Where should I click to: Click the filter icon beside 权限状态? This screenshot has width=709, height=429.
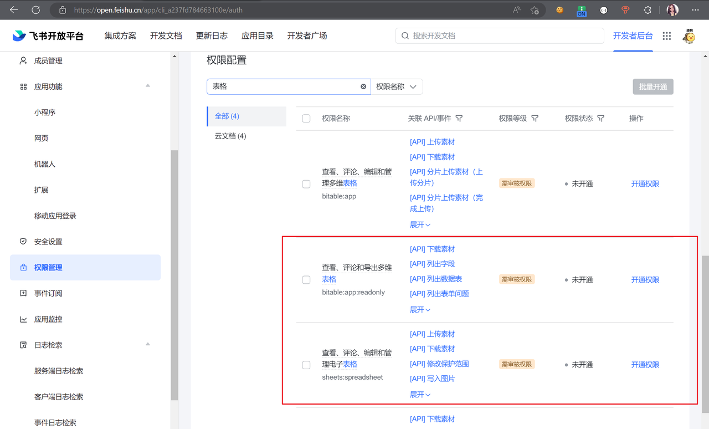[x=601, y=119]
